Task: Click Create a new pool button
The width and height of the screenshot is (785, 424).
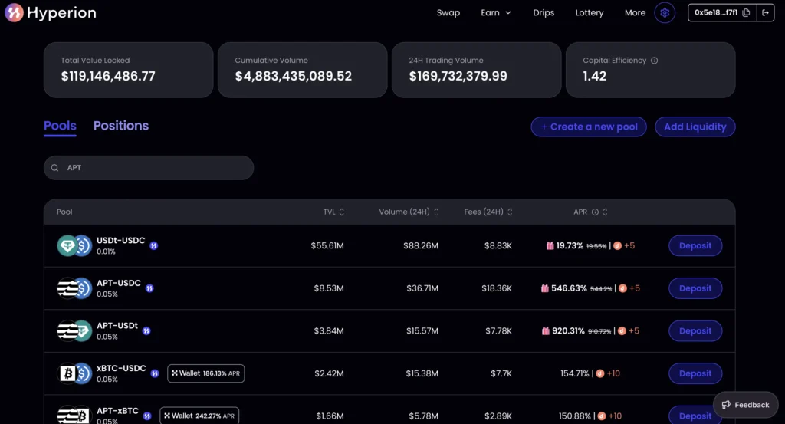Action: tap(589, 127)
